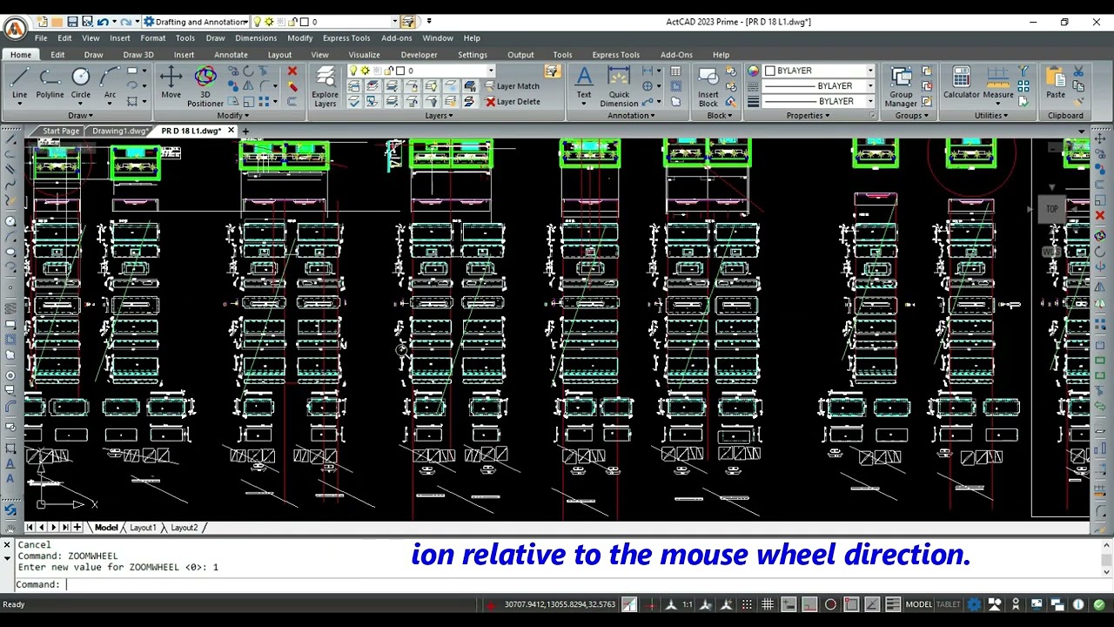
Task: Select the Line drawing tool
Action: click(19, 84)
